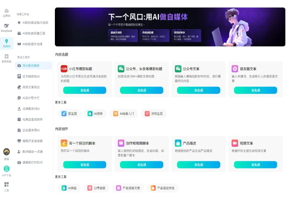Click the shopping bag icon beside 产品描述
289x200 pixels.
pyautogui.click(x=178, y=143)
